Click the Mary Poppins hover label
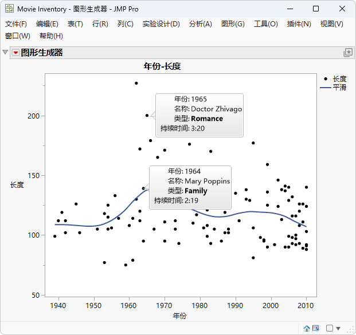Image resolution: width=356 pixels, height=335 pixels. 190,187
